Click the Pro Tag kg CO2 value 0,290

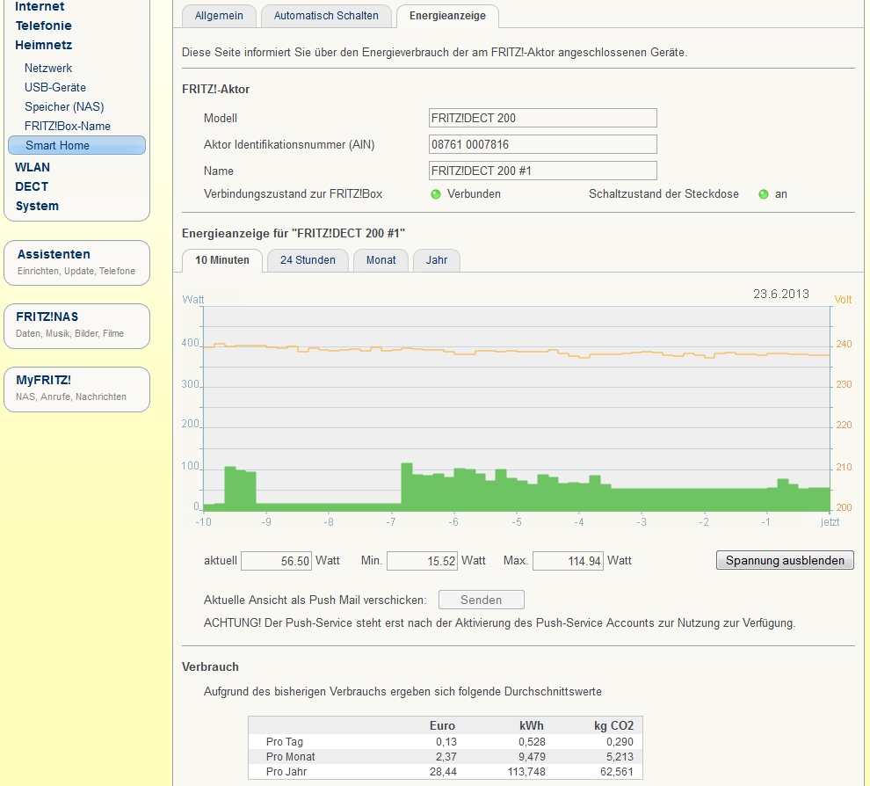[x=620, y=741]
